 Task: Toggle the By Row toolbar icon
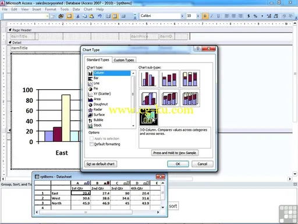click(108, 16)
